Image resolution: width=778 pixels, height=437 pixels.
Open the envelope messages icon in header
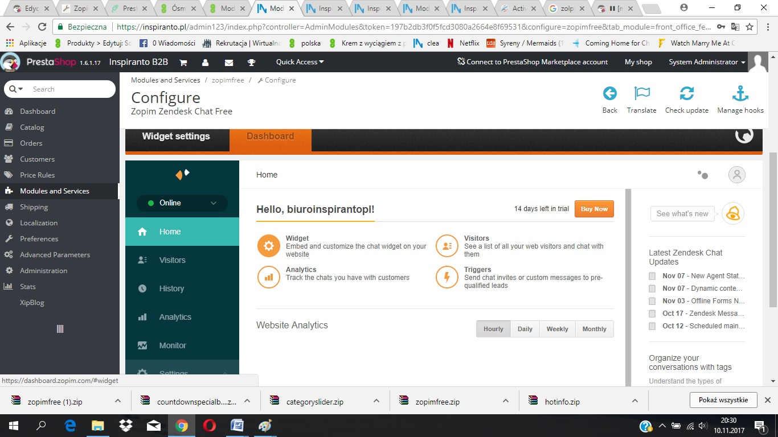coord(229,62)
